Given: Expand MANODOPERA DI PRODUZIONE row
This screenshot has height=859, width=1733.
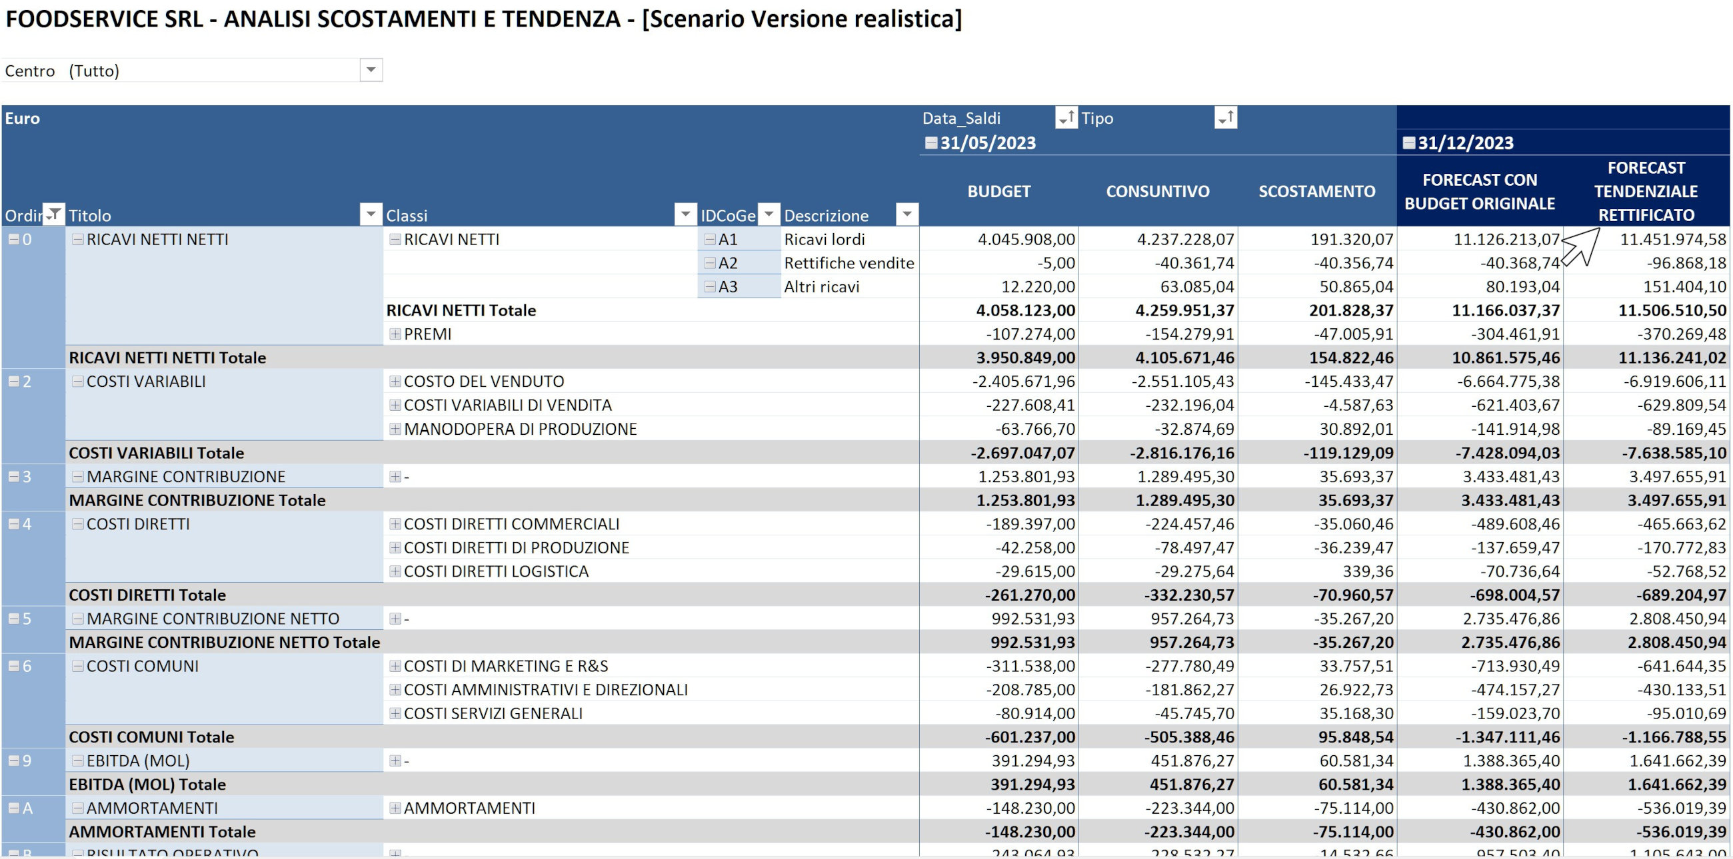Looking at the screenshot, I should click(395, 429).
